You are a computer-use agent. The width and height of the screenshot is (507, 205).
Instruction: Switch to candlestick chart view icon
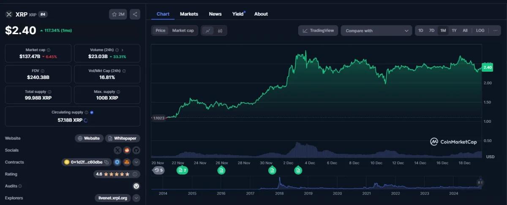tap(220, 31)
